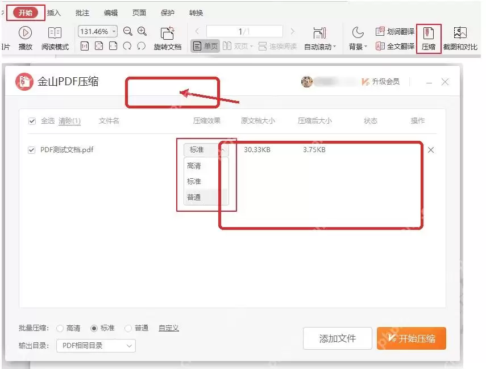Expand the 131.46% zoom level dropdown
The image size is (486, 369).
tap(114, 31)
